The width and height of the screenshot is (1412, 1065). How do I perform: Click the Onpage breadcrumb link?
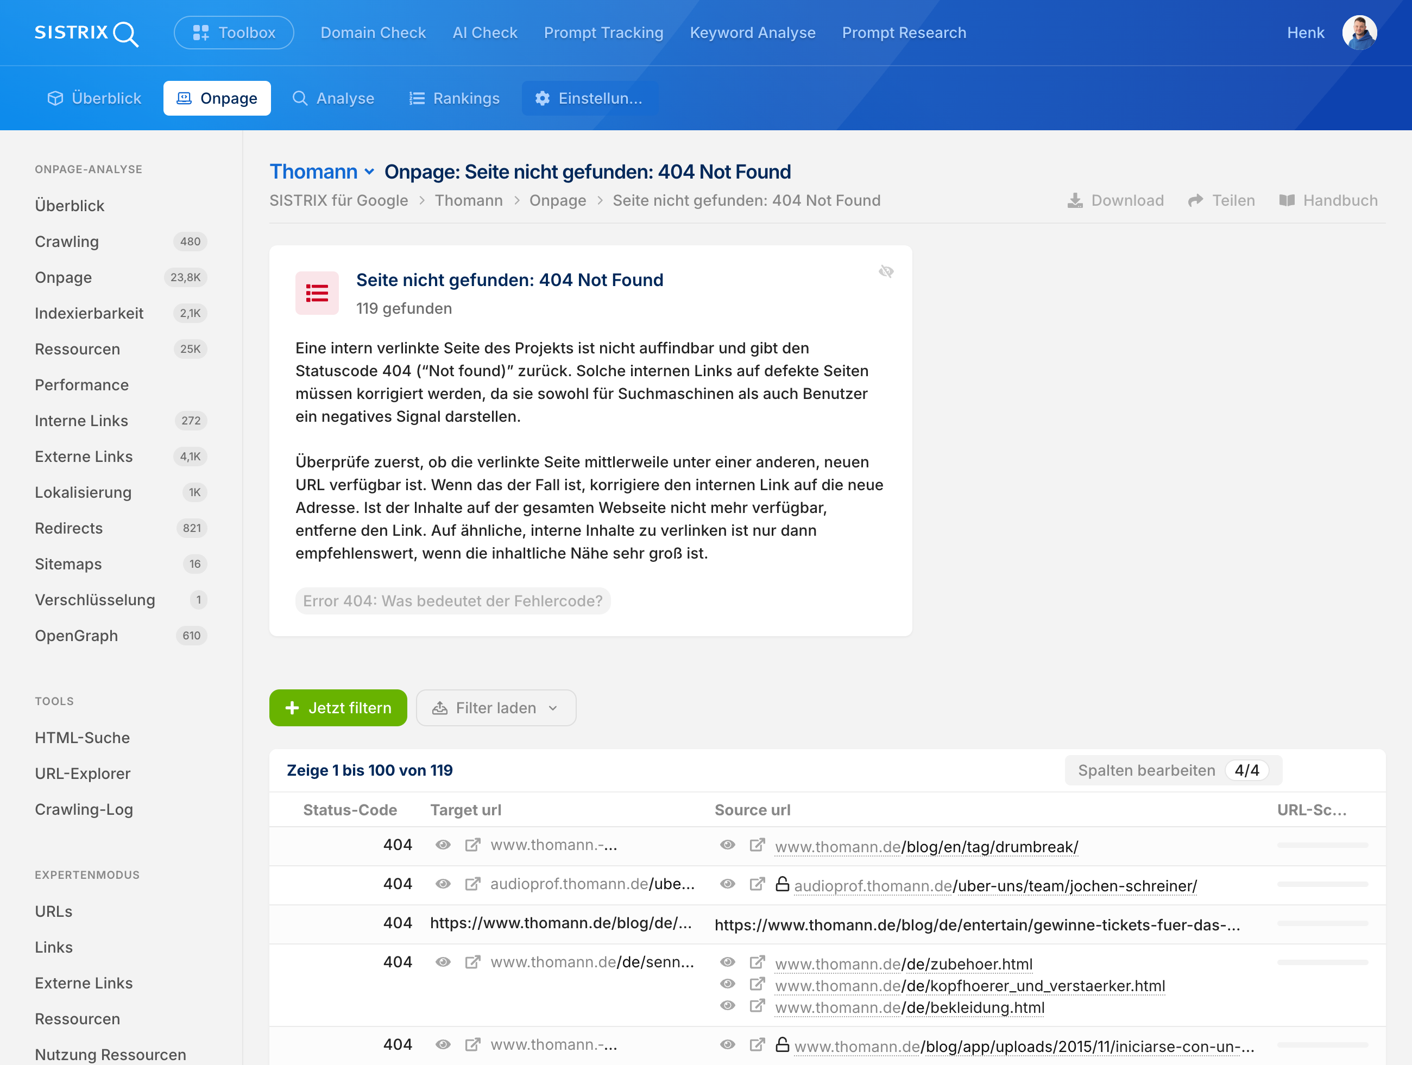[557, 200]
